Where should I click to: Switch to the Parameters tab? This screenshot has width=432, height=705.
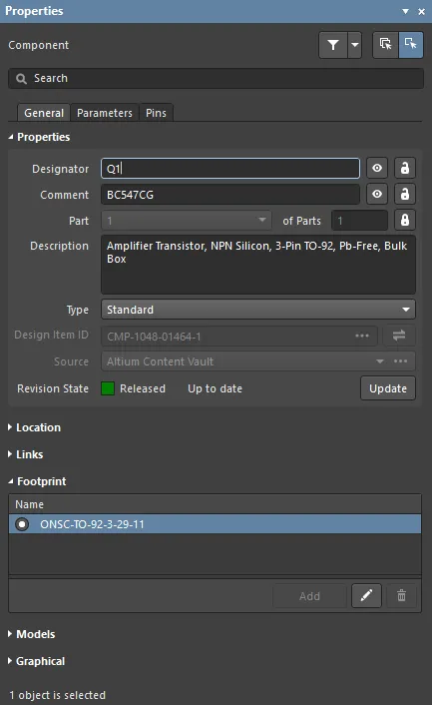[x=105, y=113]
